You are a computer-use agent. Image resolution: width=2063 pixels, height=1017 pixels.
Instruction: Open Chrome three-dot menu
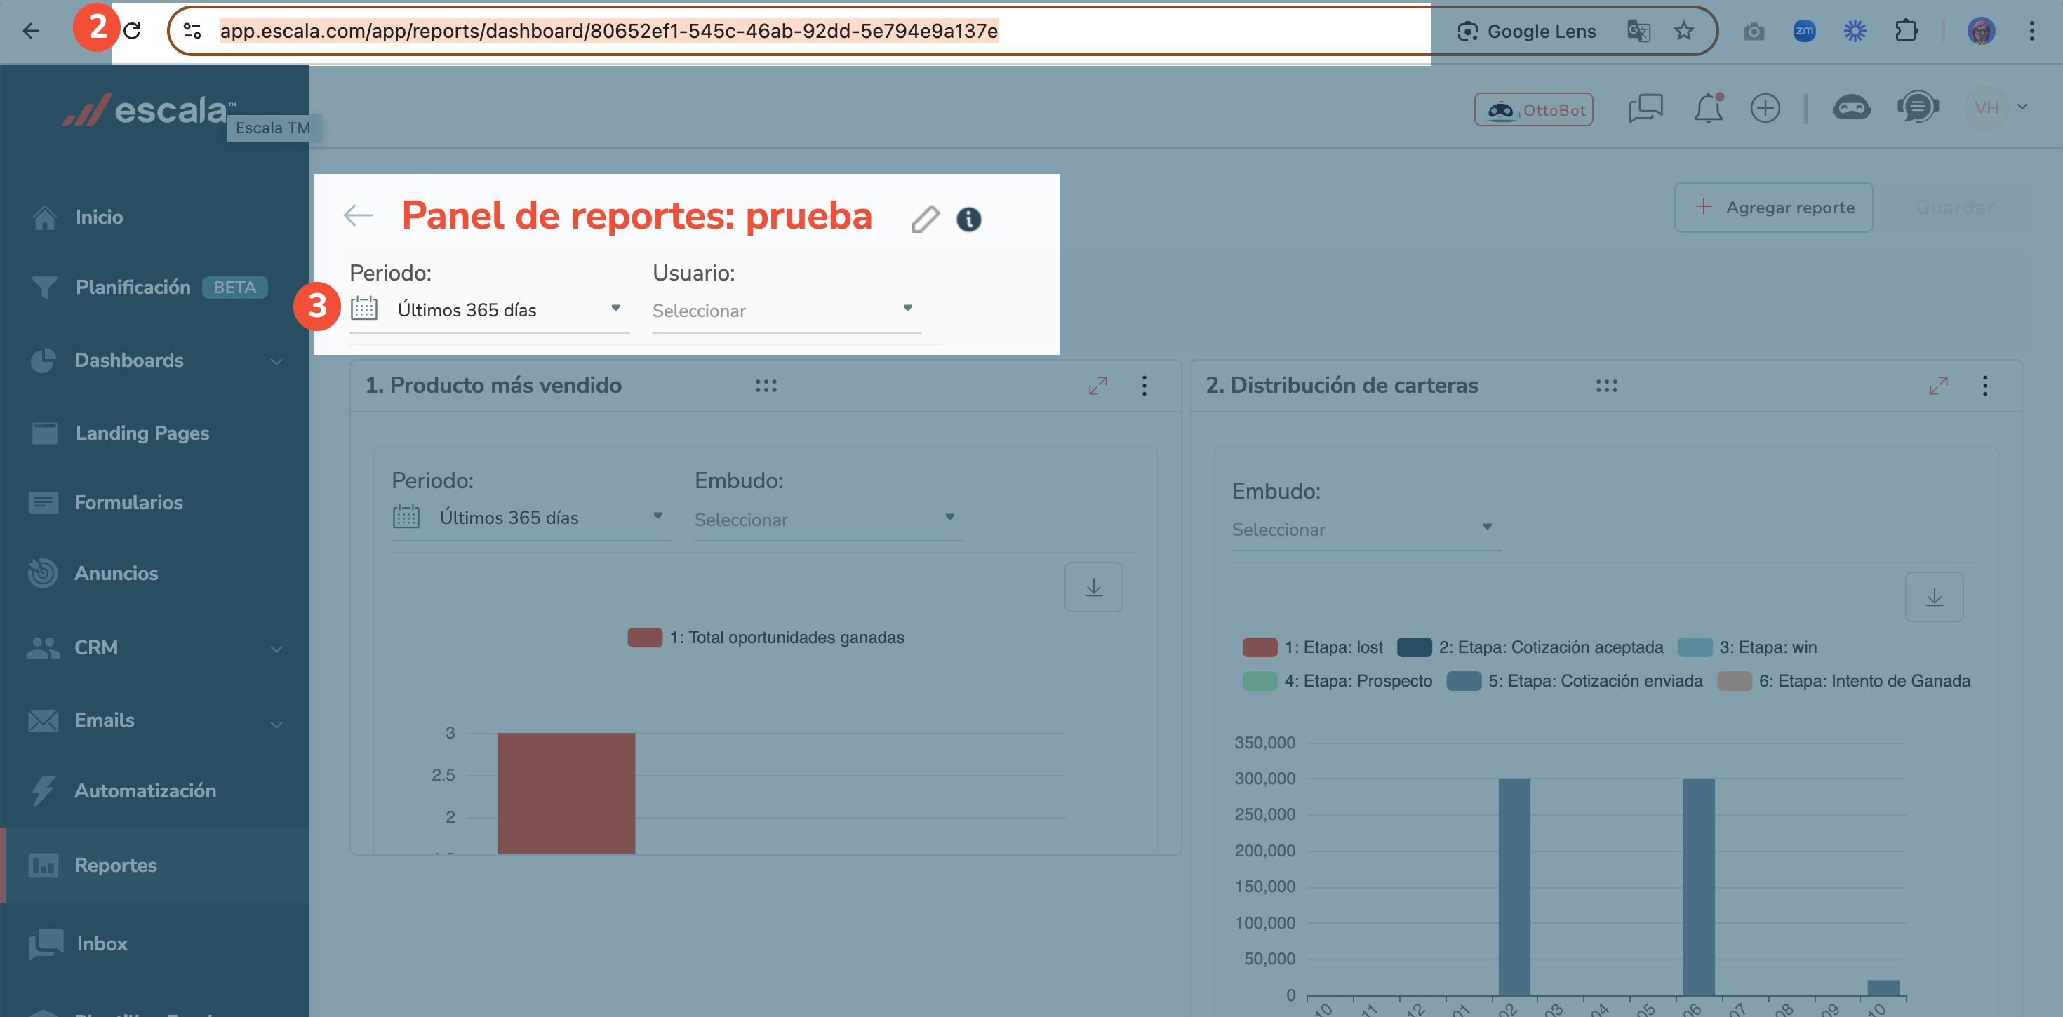coord(2031,32)
